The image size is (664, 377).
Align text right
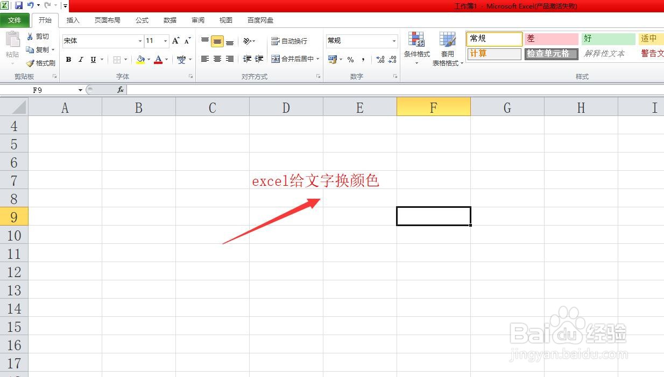[x=230, y=59]
